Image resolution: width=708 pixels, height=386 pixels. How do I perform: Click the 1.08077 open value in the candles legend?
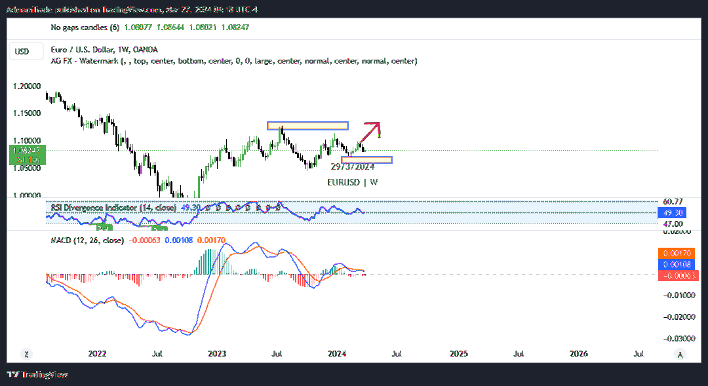click(x=138, y=28)
